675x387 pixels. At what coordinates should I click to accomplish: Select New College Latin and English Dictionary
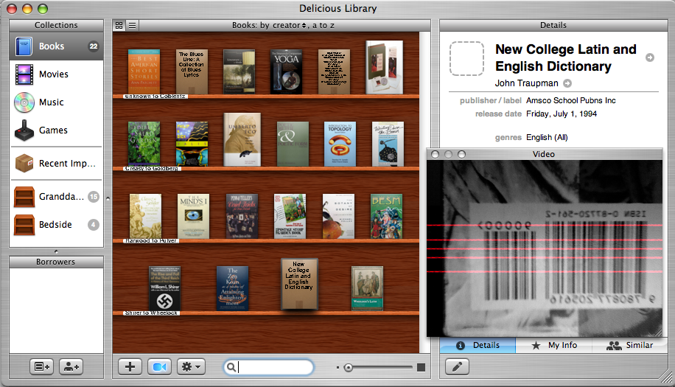pos(300,284)
